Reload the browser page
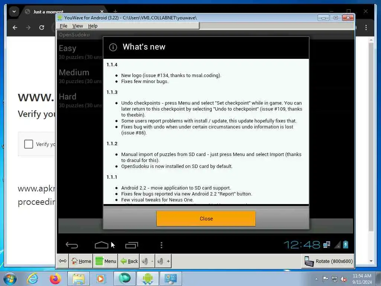 42,28
